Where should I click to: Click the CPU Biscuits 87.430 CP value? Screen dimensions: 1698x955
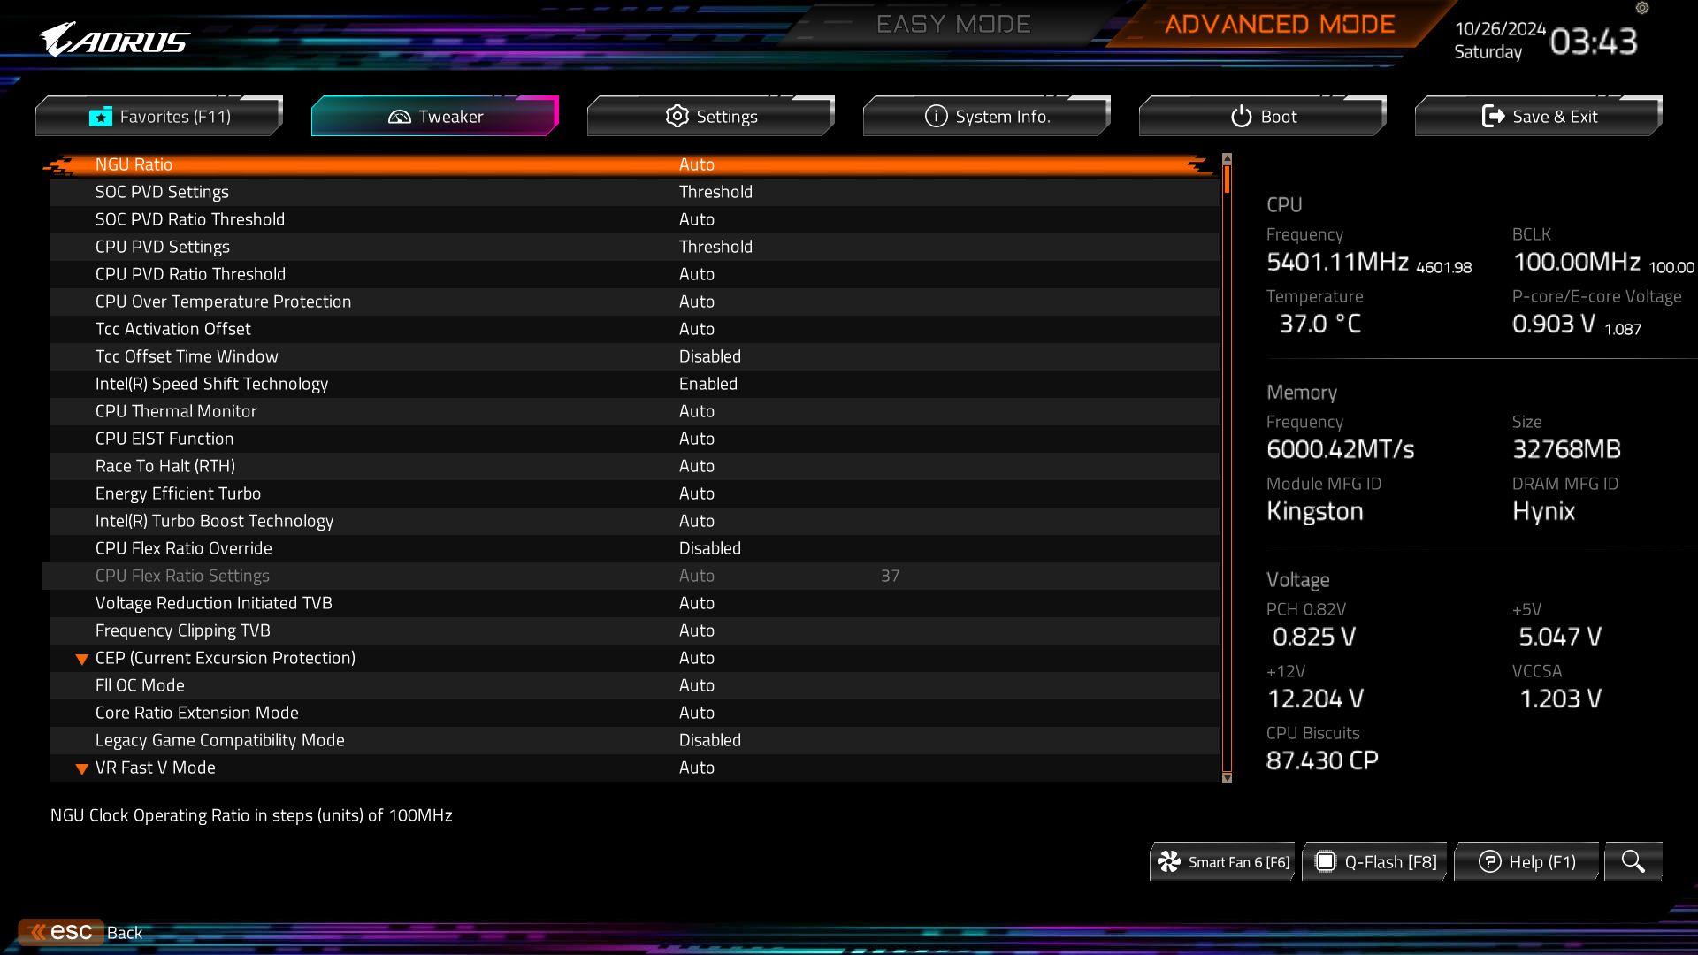click(1322, 760)
